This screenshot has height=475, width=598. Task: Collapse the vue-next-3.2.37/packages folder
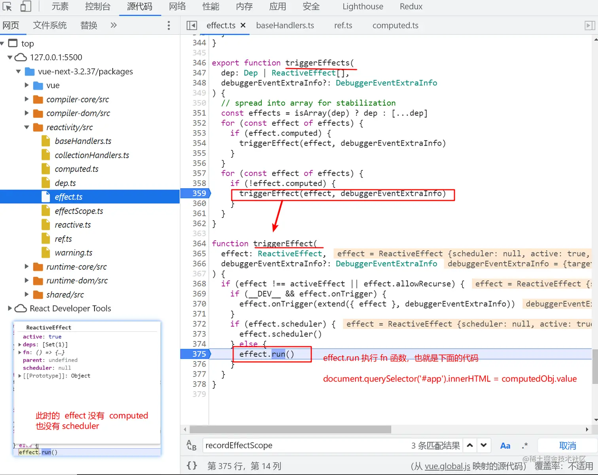pyautogui.click(x=18, y=72)
